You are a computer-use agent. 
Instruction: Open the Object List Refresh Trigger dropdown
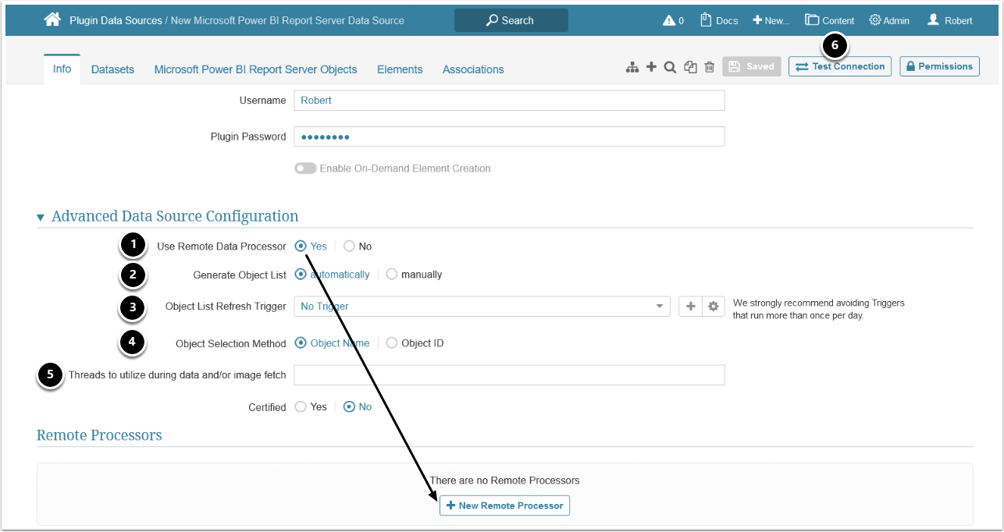coord(482,307)
